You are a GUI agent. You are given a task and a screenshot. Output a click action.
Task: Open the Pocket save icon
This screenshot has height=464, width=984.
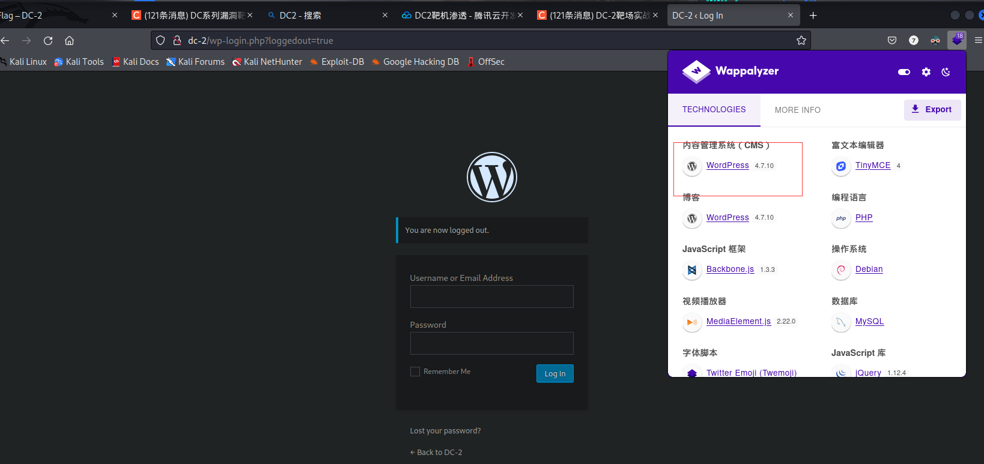(892, 40)
